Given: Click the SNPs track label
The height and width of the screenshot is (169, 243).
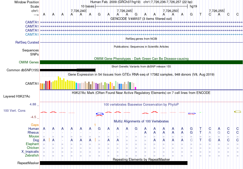Looking at the screenshot, I should tap(35, 54).
